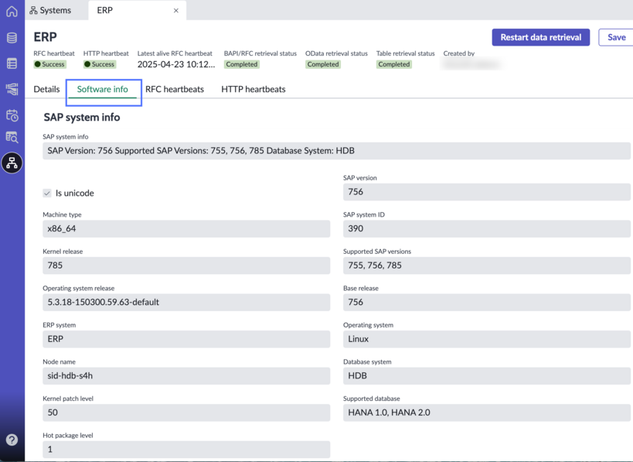This screenshot has height=462, width=633.
Task: Toggle the Is unicode checkbox
Action: [x=47, y=193]
